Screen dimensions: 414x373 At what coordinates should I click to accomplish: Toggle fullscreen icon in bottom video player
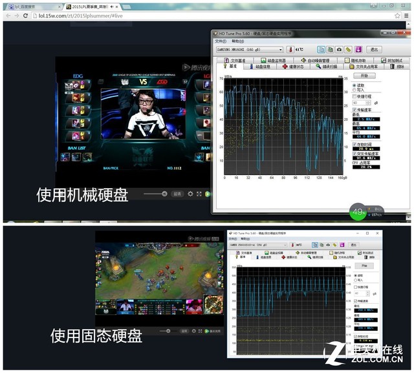(200, 331)
